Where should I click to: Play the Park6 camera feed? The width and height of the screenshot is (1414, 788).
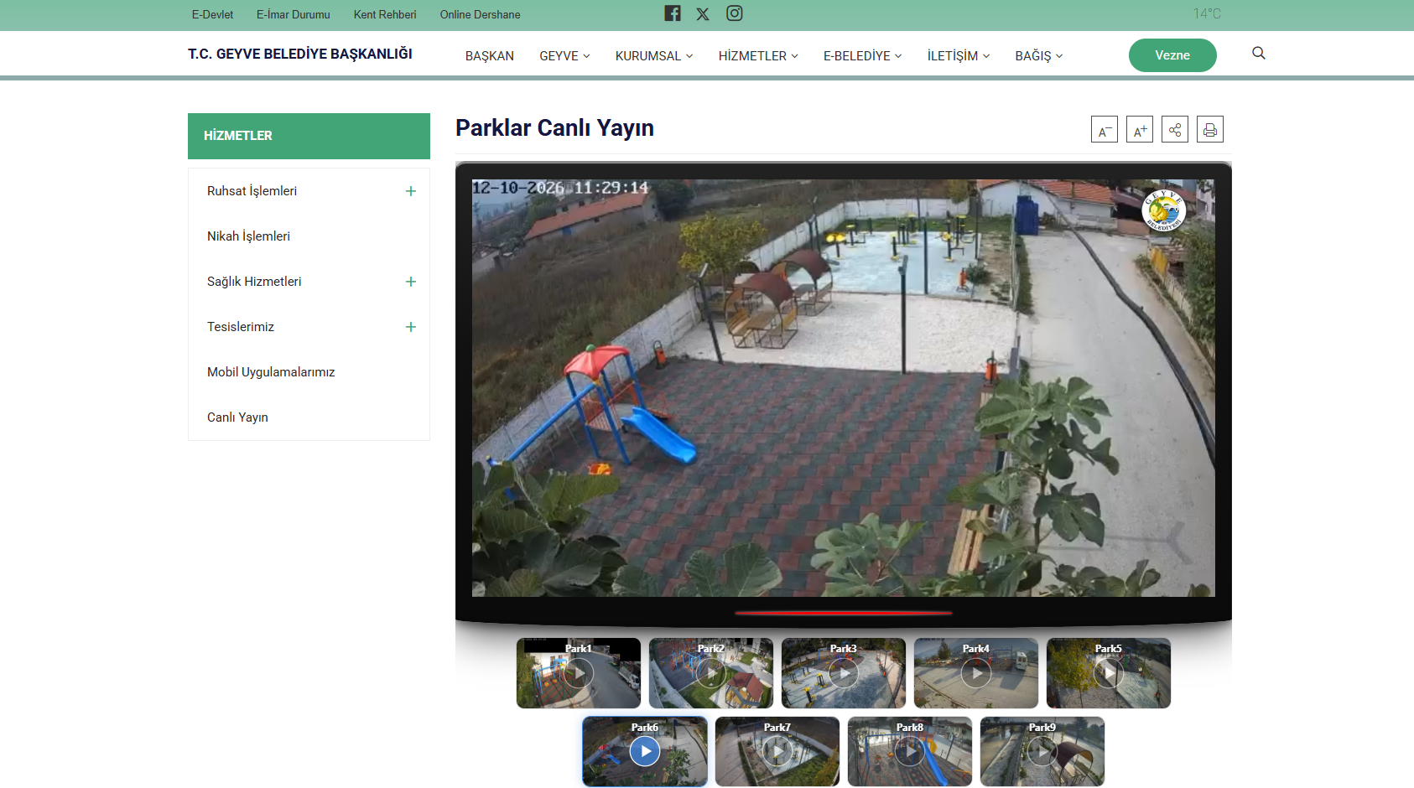click(x=645, y=751)
